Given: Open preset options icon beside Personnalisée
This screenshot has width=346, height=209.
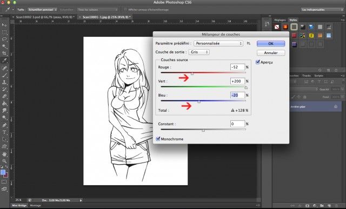Looking at the screenshot, I should [249, 43].
